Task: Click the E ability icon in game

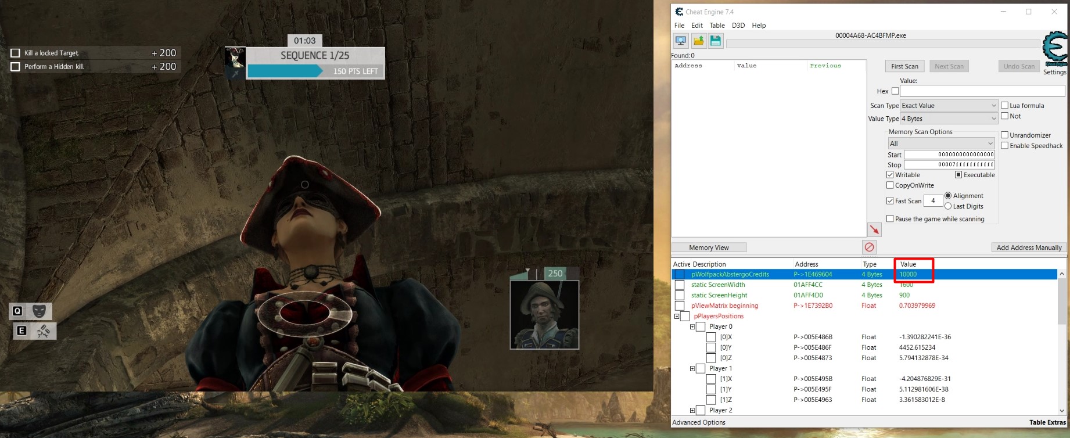Action: click(44, 331)
